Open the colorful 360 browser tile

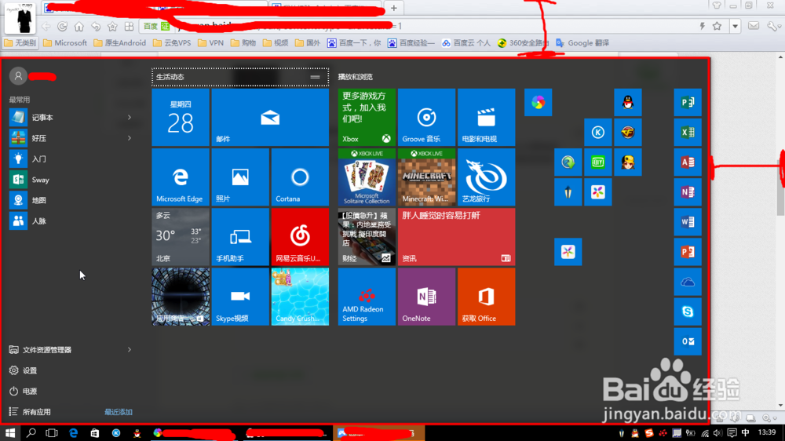click(x=539, y=103)
